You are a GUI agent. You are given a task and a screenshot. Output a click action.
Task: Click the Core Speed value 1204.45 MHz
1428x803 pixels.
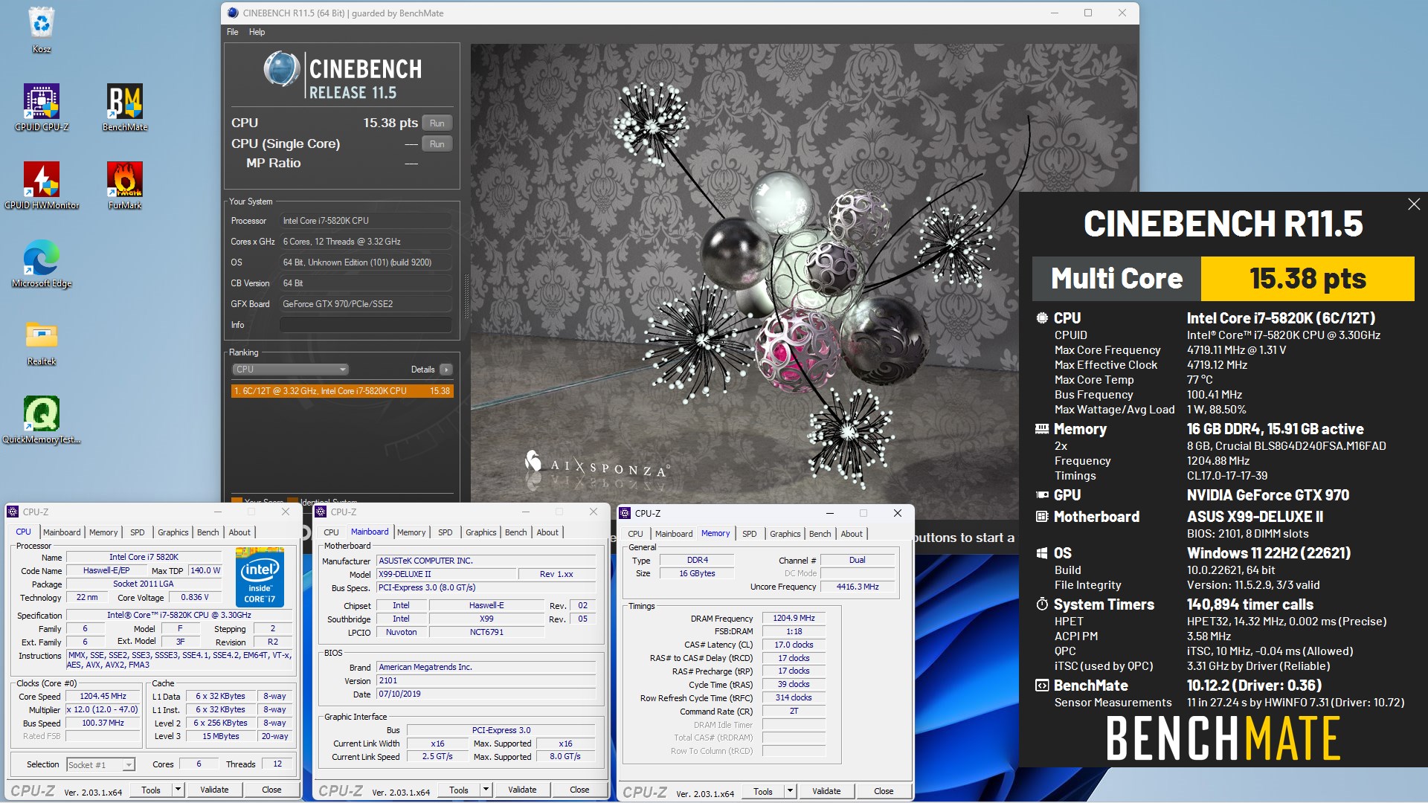coord(103,697)
